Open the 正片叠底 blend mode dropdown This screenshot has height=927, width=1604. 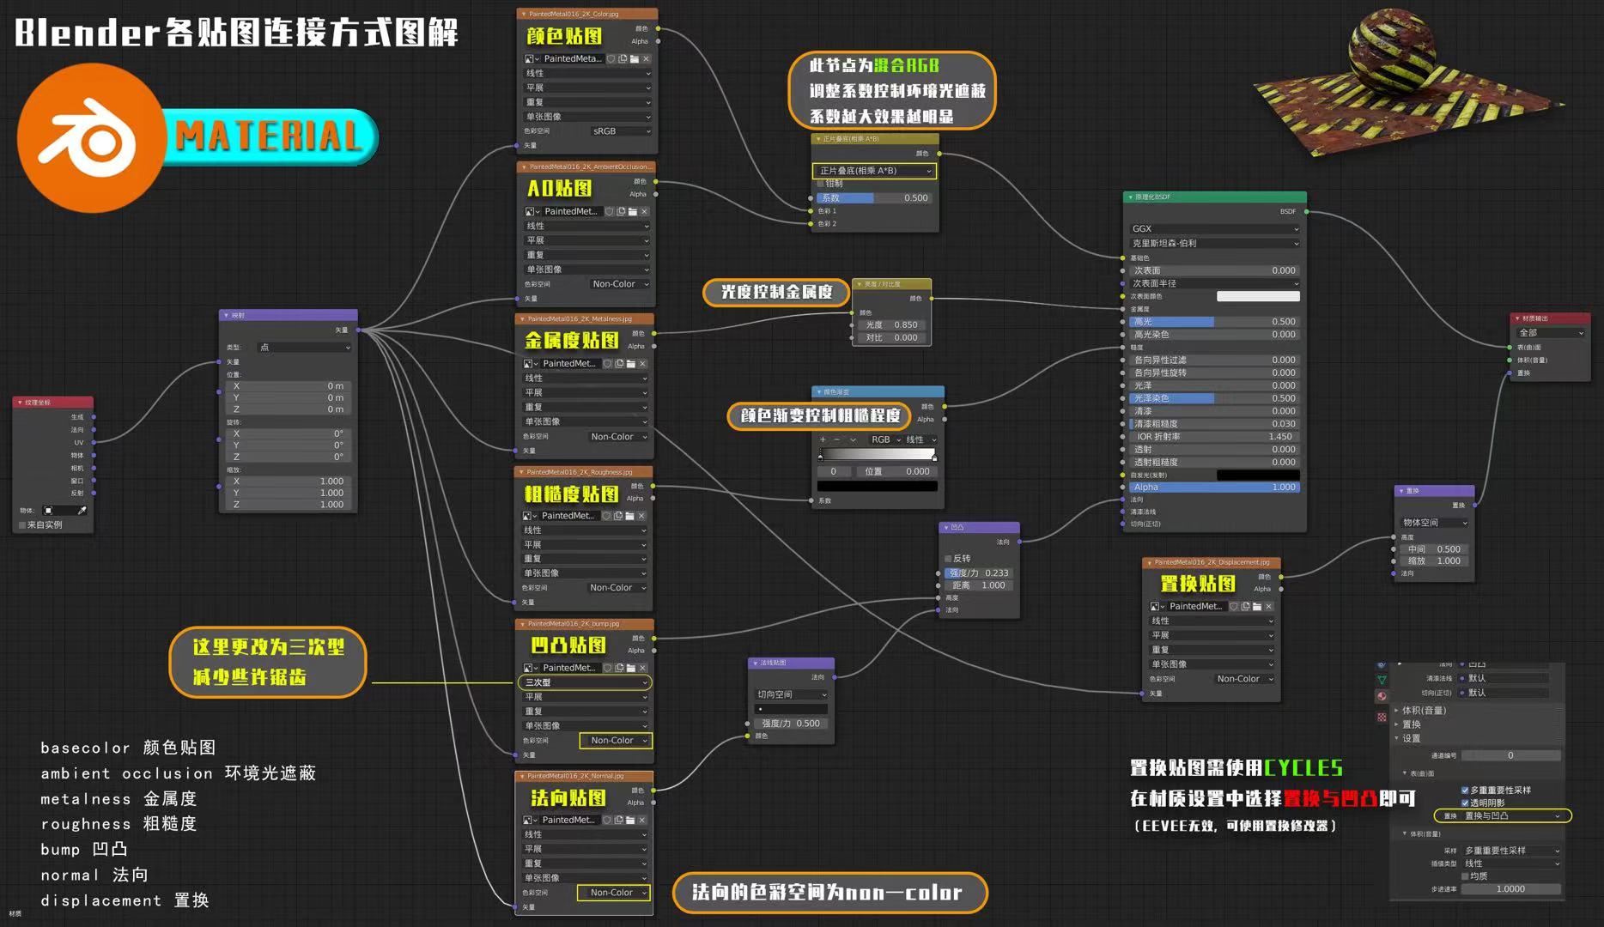coord(874,171)
